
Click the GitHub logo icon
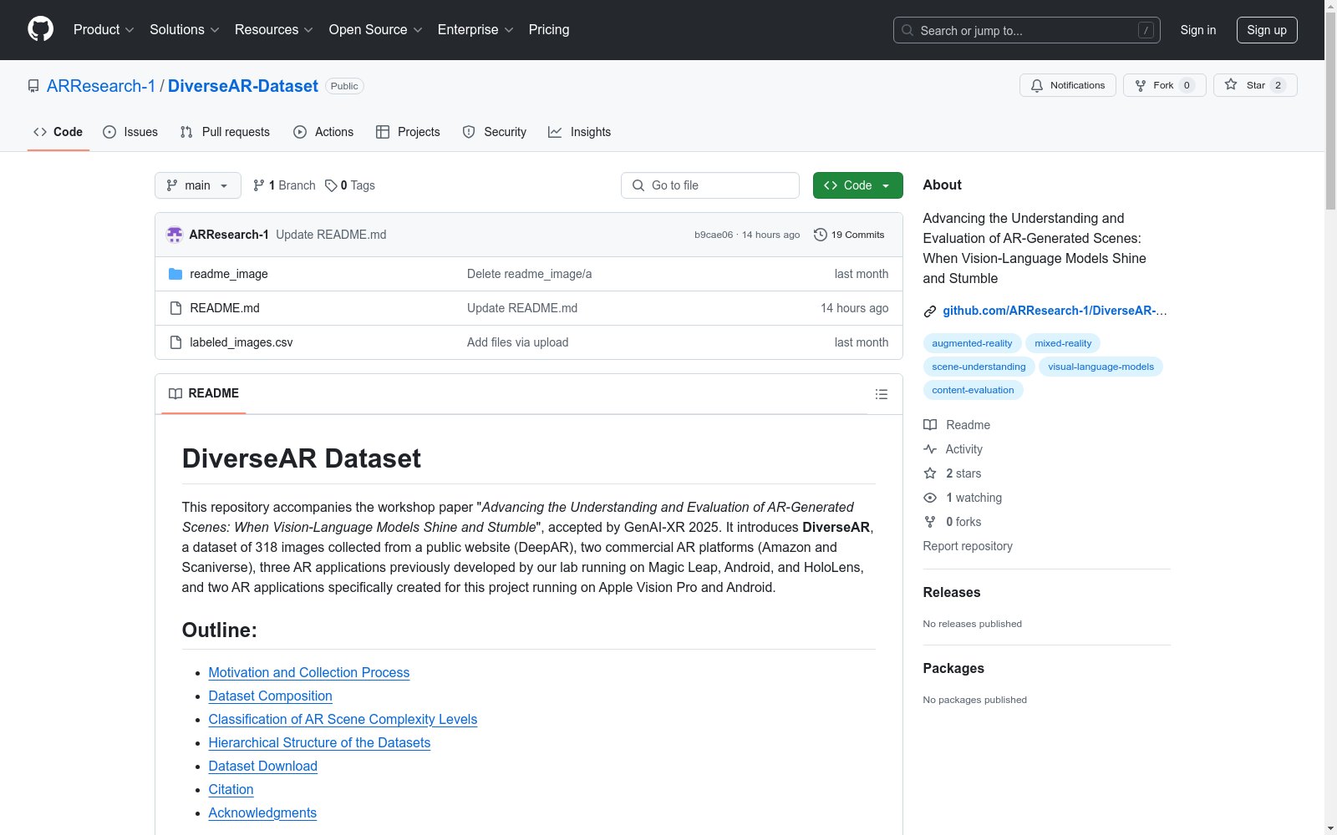[x=40, y=29]
